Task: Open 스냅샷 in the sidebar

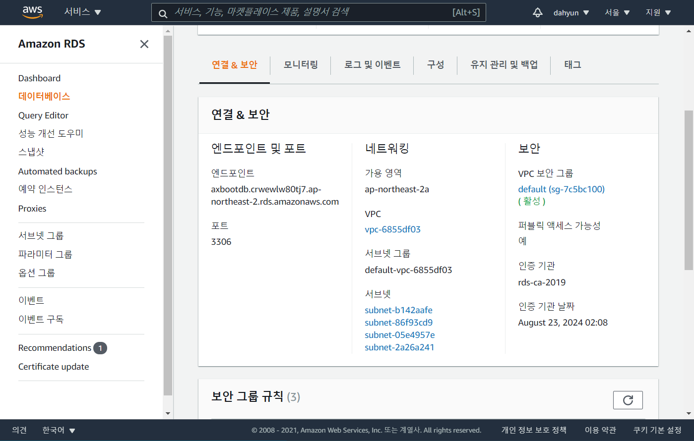Action: (x=31, y=152)
